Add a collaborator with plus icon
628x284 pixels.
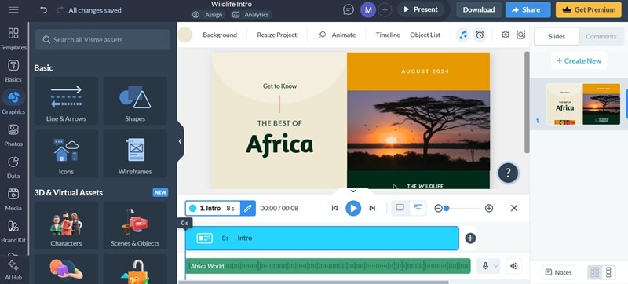point(385,9)
